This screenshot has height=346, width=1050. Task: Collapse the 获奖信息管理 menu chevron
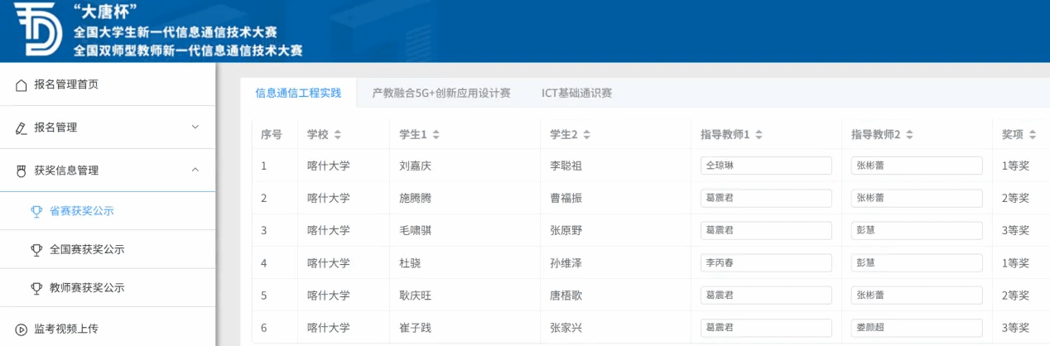click(195, 171)
